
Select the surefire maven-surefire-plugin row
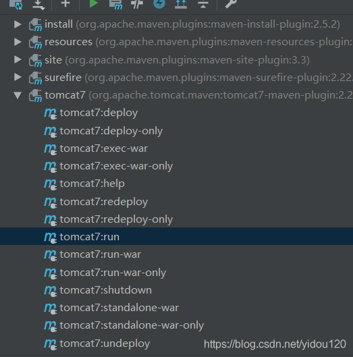[x=177, y=78]
